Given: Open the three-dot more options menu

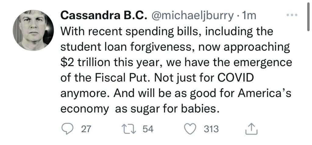Looking at the screenshot, I should [292, 16].
